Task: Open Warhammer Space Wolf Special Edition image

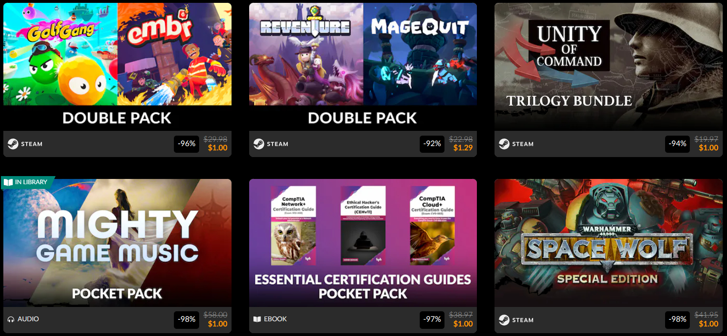Action: pos(608,243)
